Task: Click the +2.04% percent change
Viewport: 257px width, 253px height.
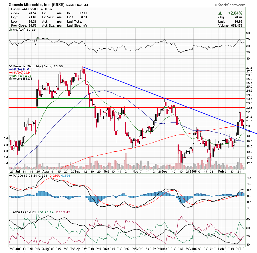Action: [x=235, y=13]
